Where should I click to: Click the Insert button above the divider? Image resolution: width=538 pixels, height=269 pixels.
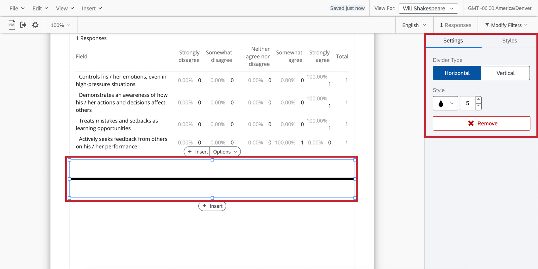click(197, 152)
